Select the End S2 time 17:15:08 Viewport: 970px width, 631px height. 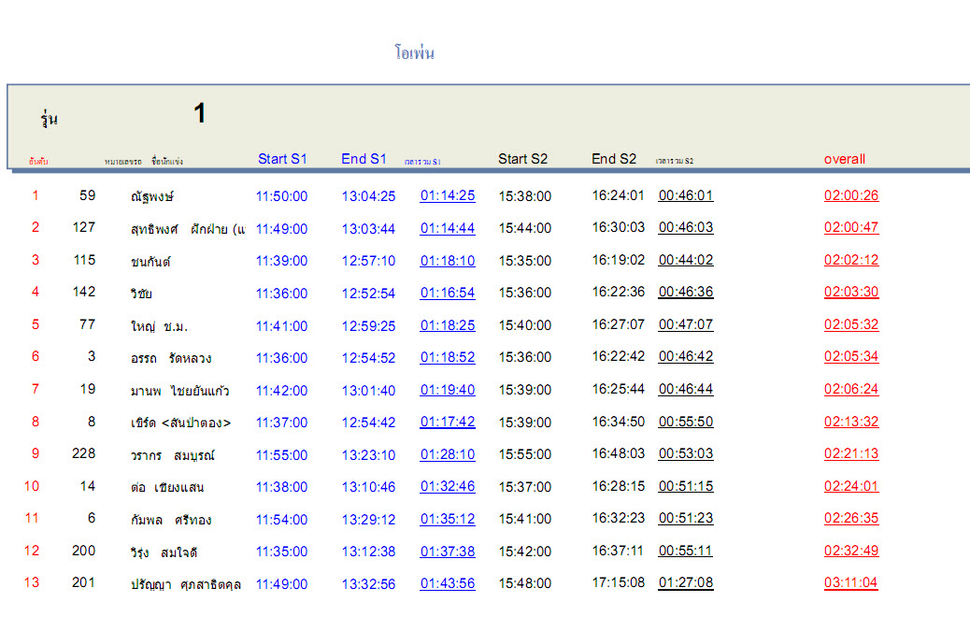click(618, 583)
